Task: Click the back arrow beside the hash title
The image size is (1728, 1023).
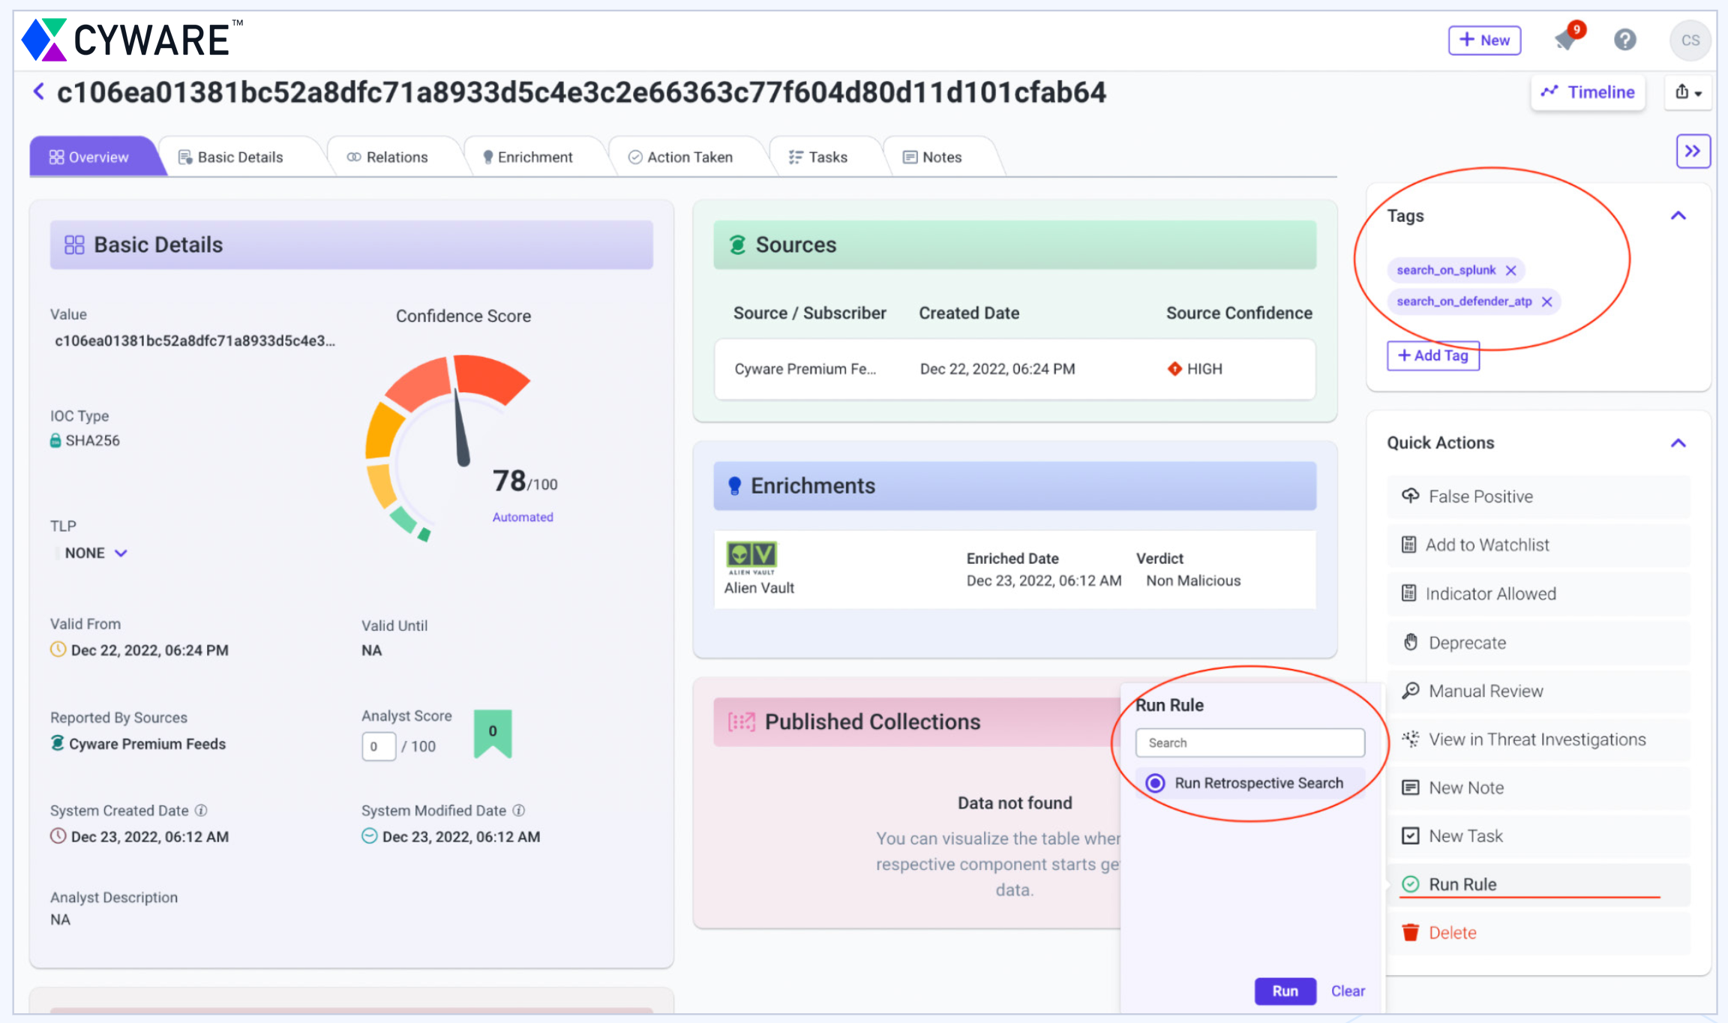Action: 39,91
